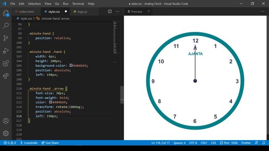Click 'position: relative;' on line 99

coord(53,38)
